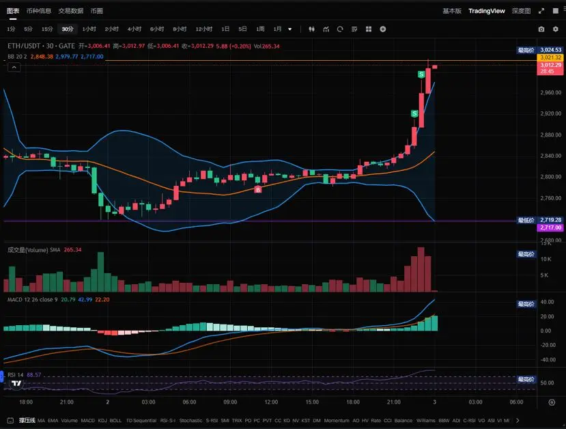Screen dimensions: 566x429
Task: Click the BB 20 2 indicator legend
Action: (17, 57)
